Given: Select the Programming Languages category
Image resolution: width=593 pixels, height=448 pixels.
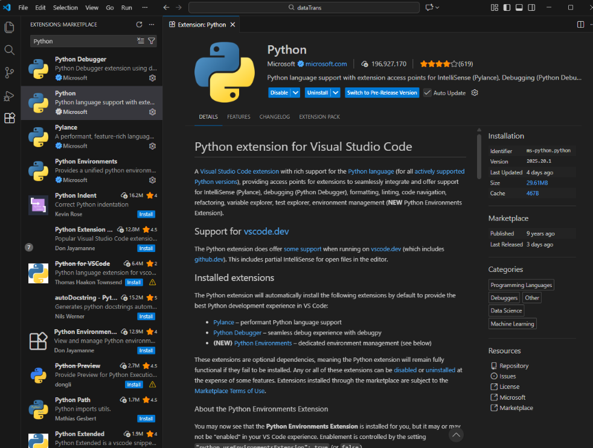Looking at the screenshot, I should click(521, 285).
